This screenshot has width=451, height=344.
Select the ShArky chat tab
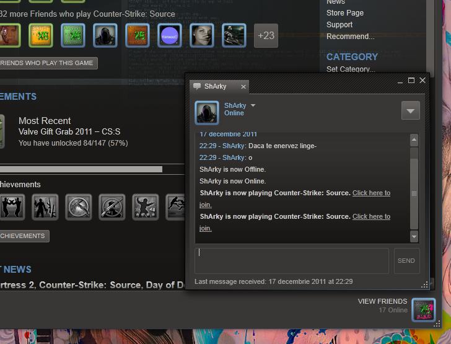(219, 87)
